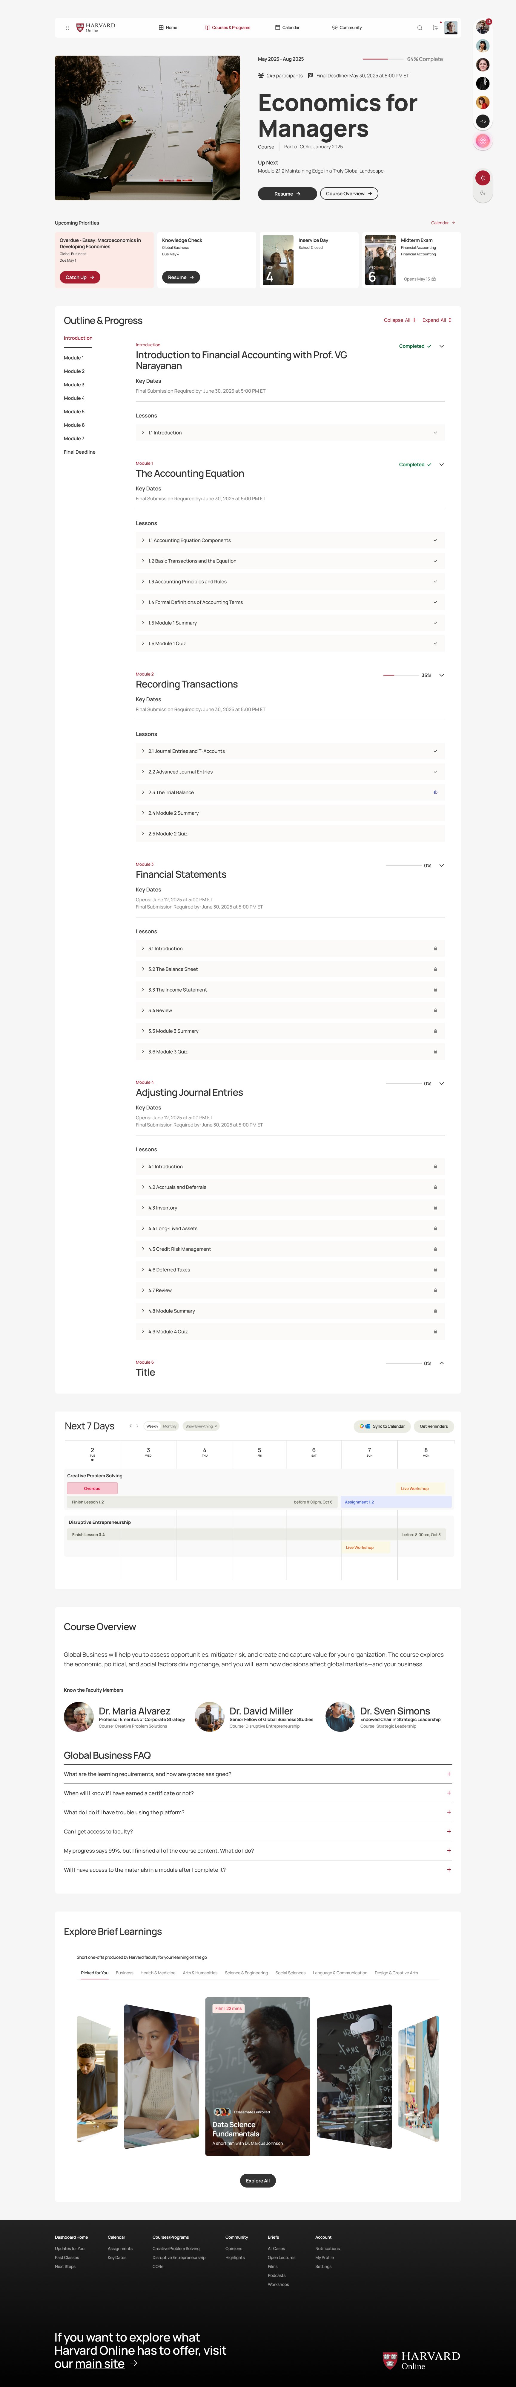Click the dark mode moon icon
The image size is (516, 2387).
pyautogui.click(x=483, y=193)
